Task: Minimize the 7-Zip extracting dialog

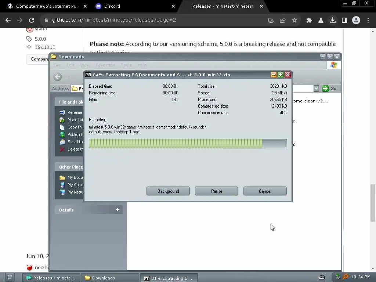Action: [x=274, y=75]
